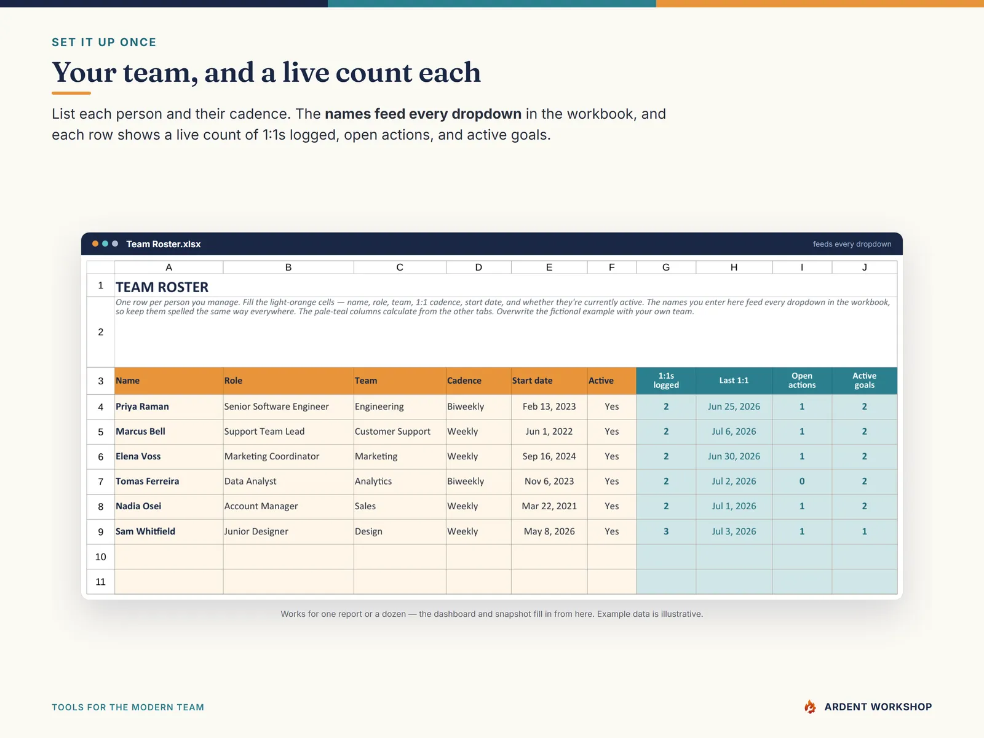
Task: Click Tomas Ferreira's open actions value 0
Action: click(802, 482)
